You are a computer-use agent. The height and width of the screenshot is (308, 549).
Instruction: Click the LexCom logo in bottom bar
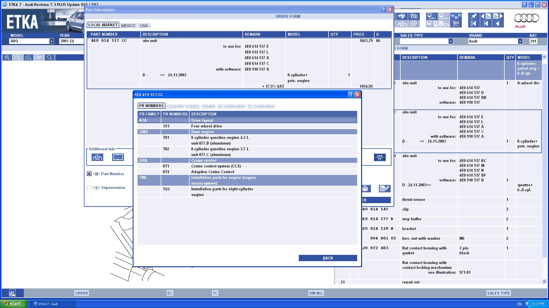12,293
